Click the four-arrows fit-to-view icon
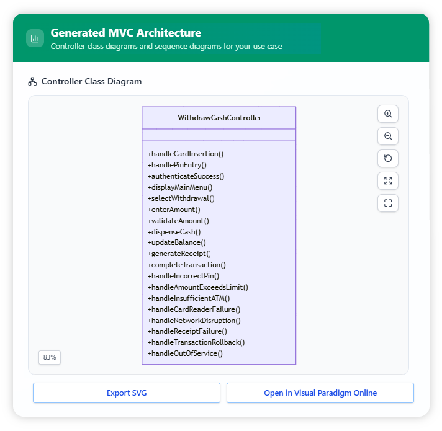The width and height of the screenshot is (442, 431). [388, 181]
